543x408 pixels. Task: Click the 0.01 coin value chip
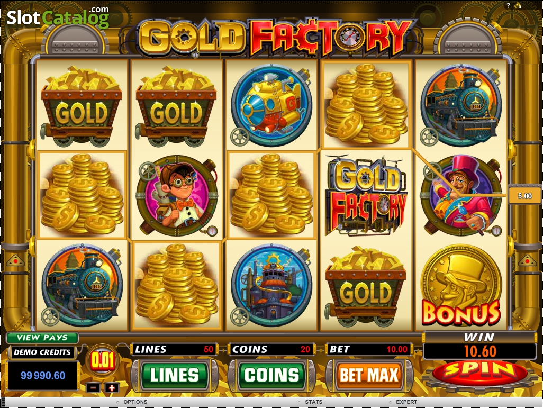103,361
